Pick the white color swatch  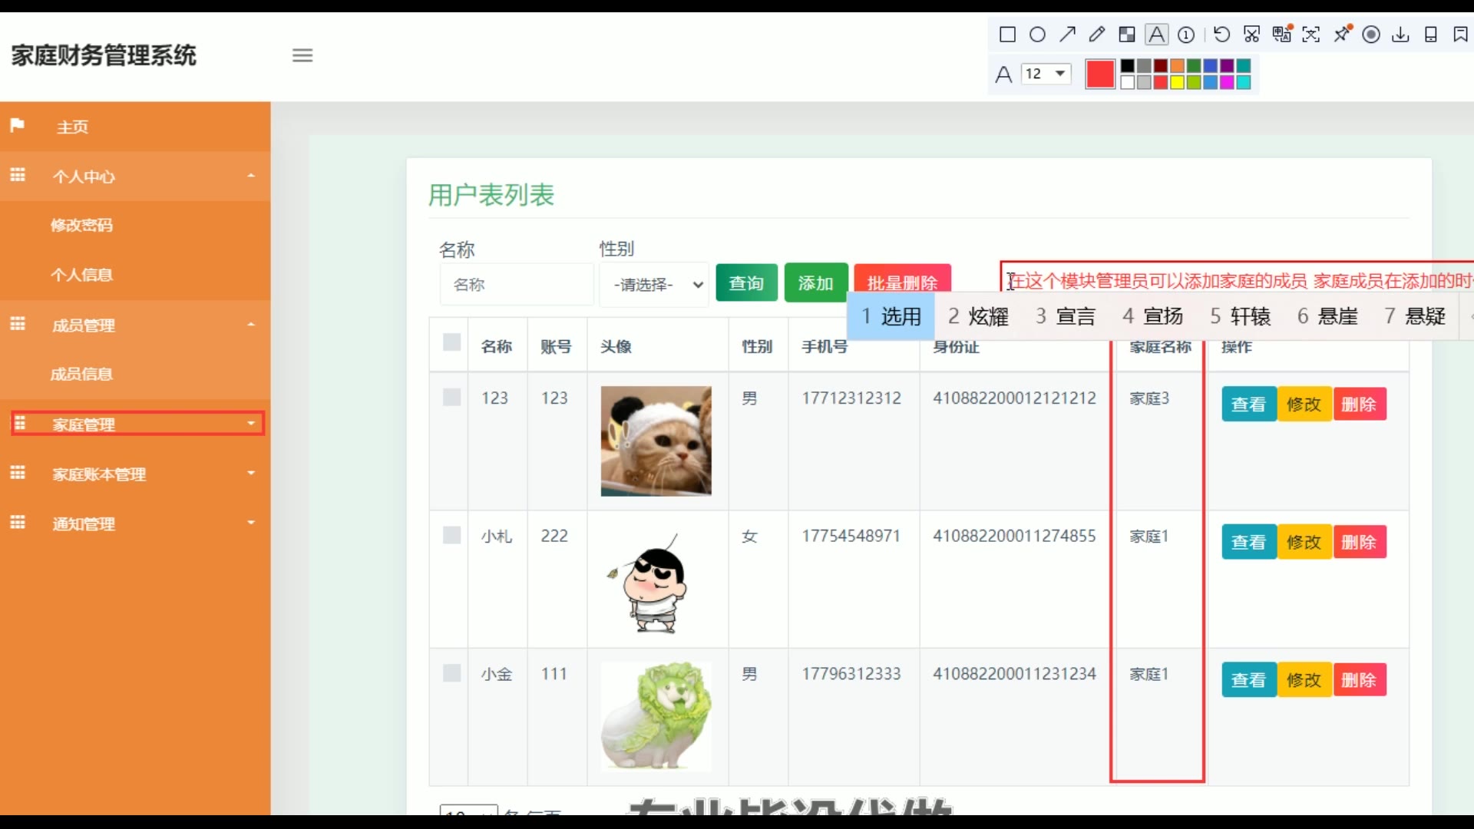point(1127,82)
